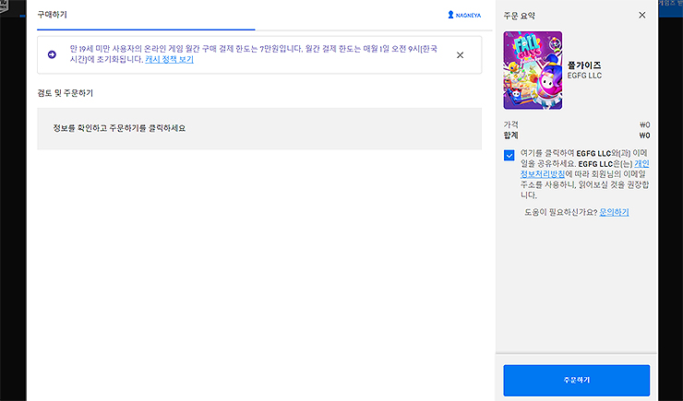Click the 주문하기 order button
Image resolution: width=683 pixels, height=401 pixels.
[576, 380]
